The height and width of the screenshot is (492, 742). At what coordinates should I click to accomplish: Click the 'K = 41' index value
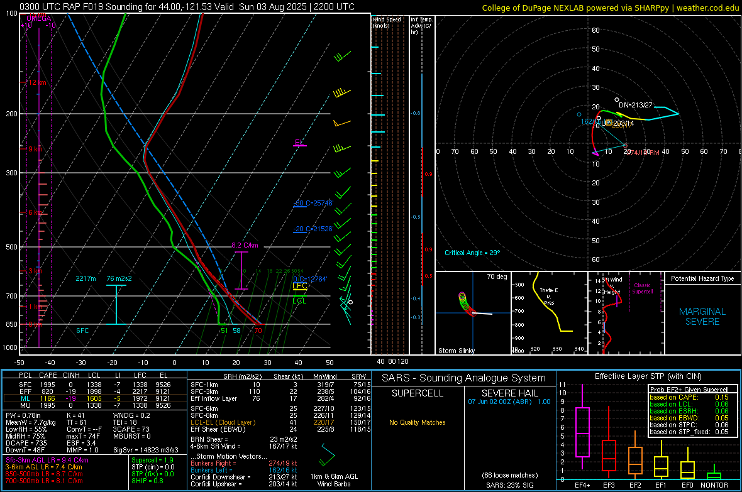pos(75,415)
